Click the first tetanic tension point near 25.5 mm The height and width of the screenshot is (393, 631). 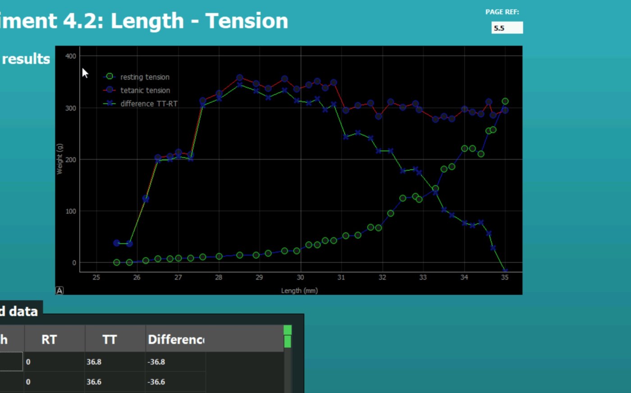[x=117, y=243]
